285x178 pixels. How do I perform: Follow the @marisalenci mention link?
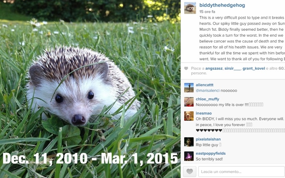point(208,90)
